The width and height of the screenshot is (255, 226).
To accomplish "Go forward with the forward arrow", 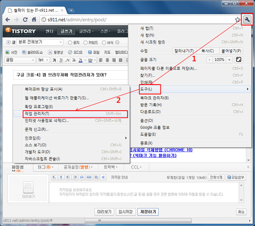I will coord(16,20).
